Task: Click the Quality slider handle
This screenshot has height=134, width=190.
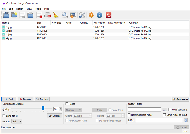Action: point(43,109)
